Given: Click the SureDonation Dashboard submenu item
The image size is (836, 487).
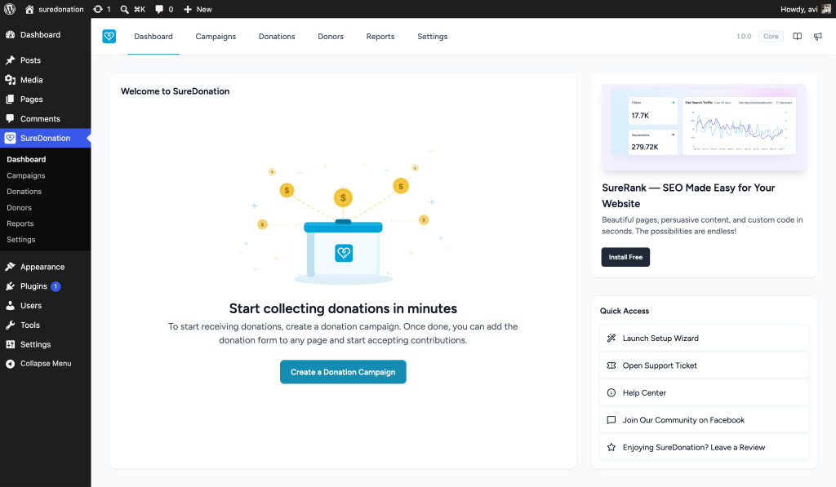Looking at the screenshot, I should tap(26, 159).
